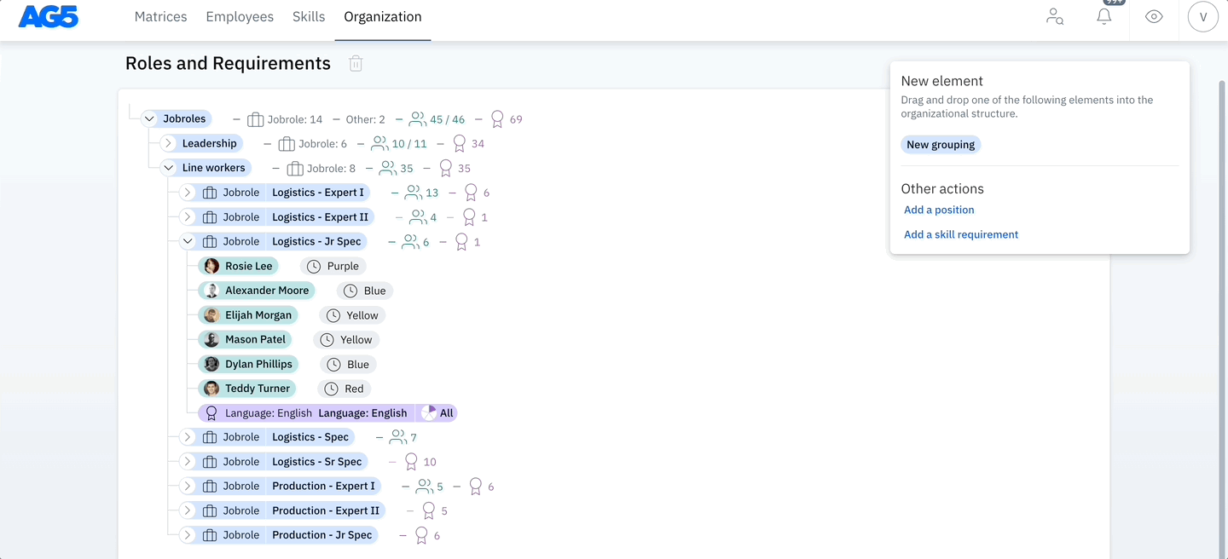Click the skill badge icon on Language: English row

(211, 413)
